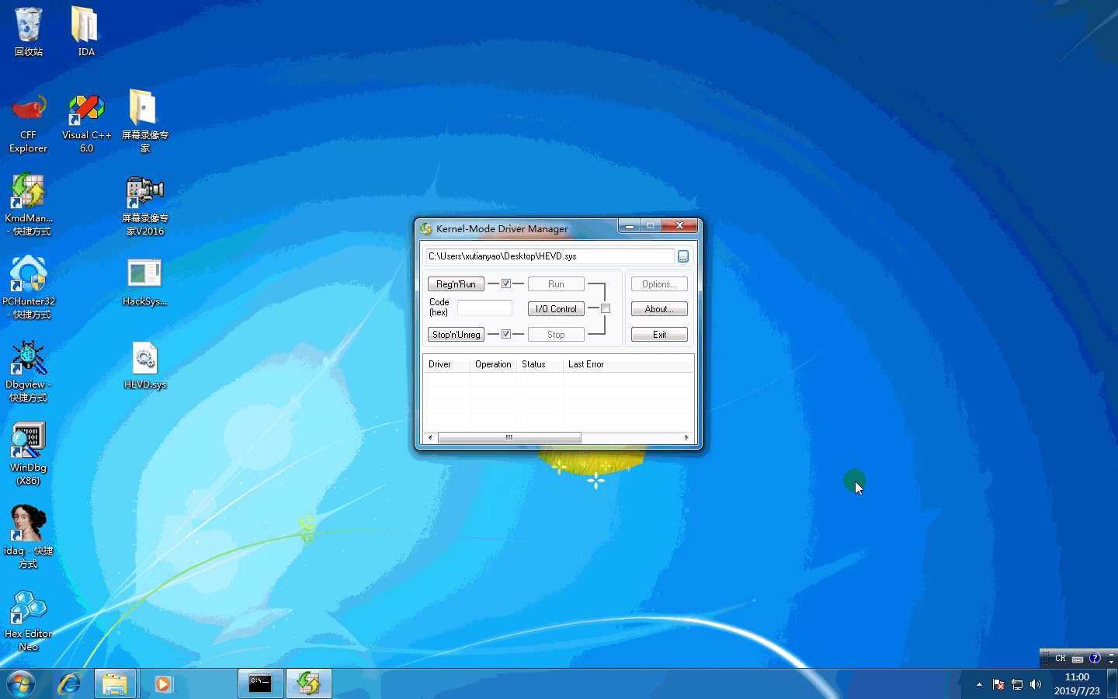Viewport: 1118px width, 699px height.
Task: Open the IDA folder on desktop
Action: pos(85,31)
